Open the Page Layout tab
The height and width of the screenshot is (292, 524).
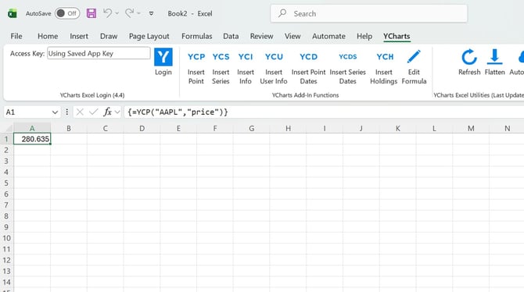point(149,36)
